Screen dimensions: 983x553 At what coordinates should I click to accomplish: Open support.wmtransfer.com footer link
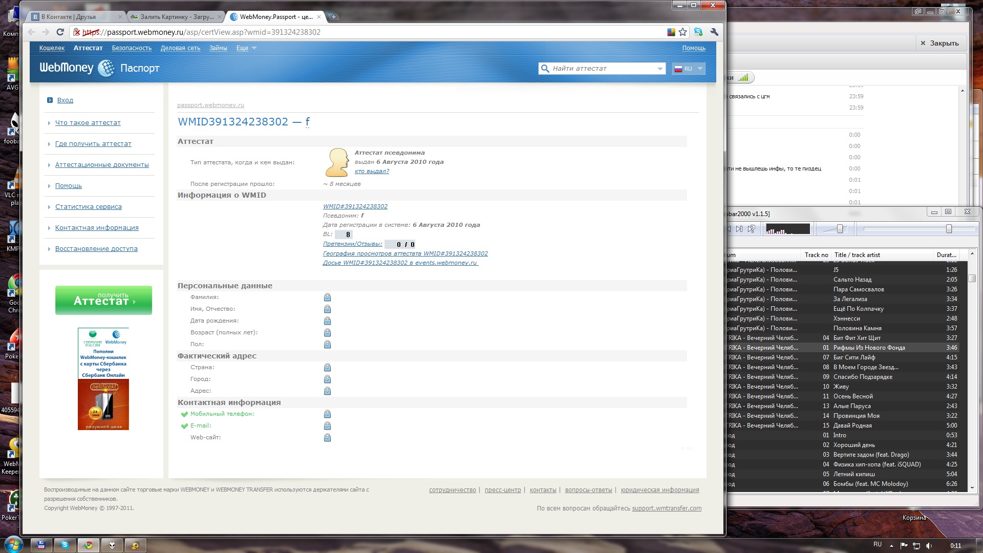click(x=667, y=508)
